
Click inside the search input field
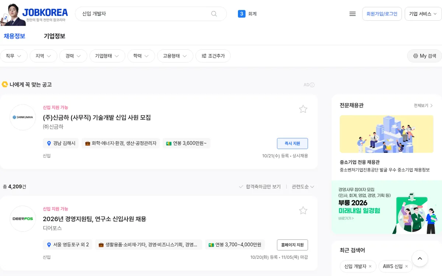click(x=145, y=14)
